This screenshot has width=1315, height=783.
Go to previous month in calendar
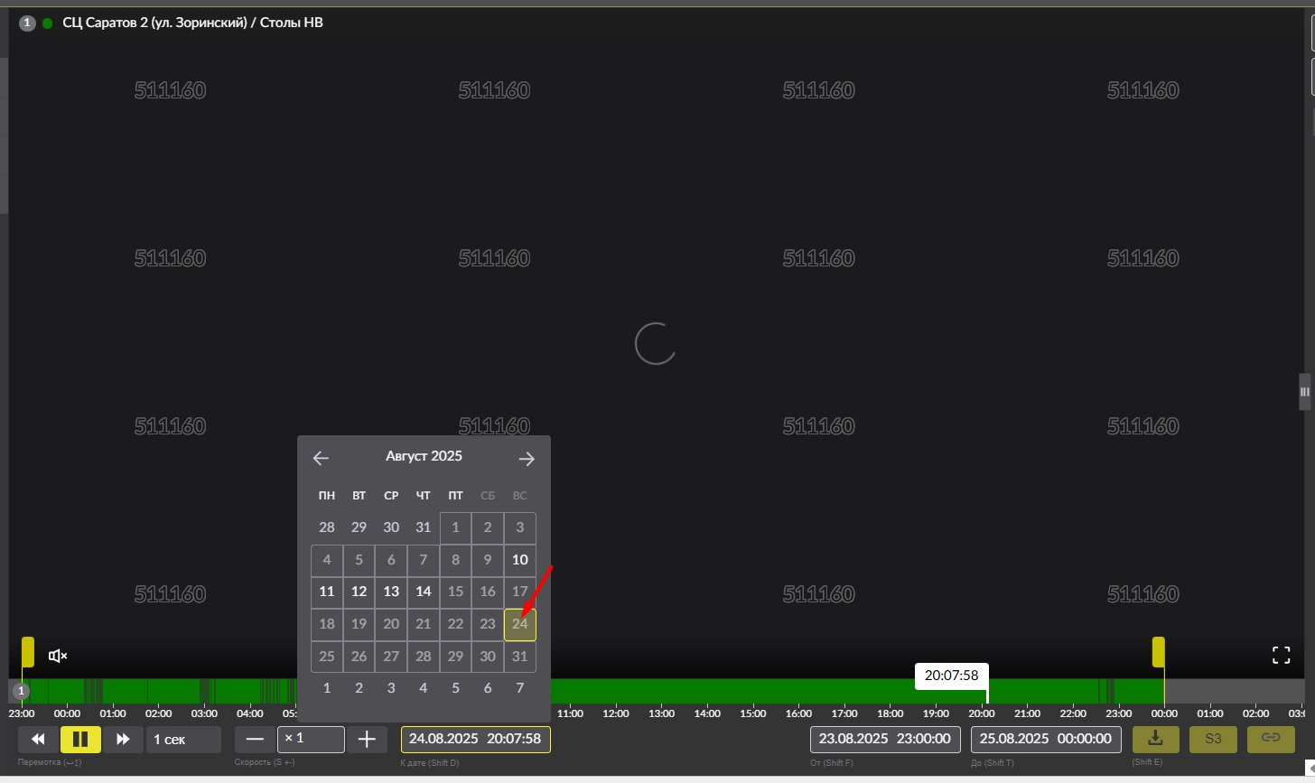click(321, 459)
